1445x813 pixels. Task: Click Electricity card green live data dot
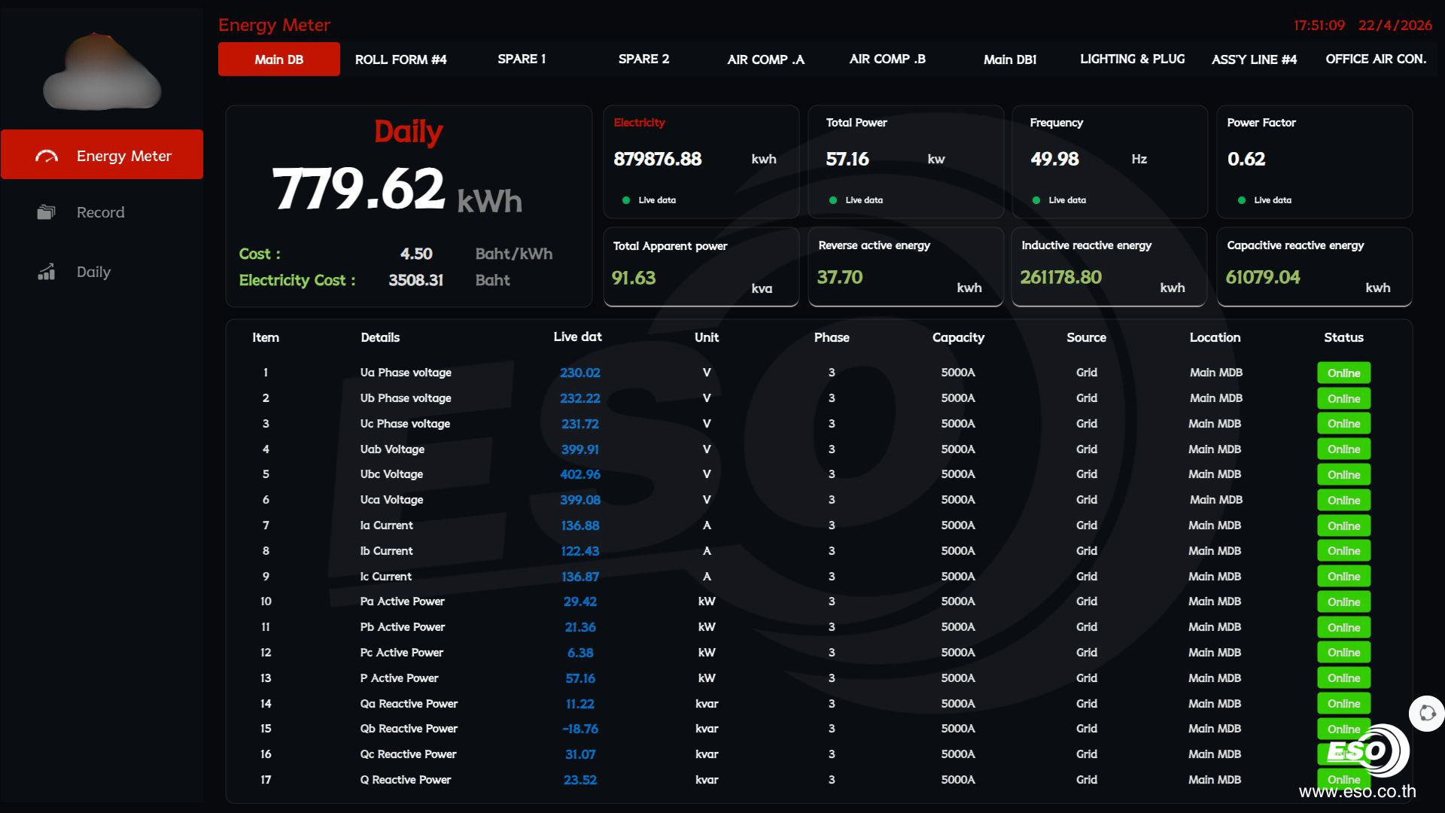tap(626, 200)
